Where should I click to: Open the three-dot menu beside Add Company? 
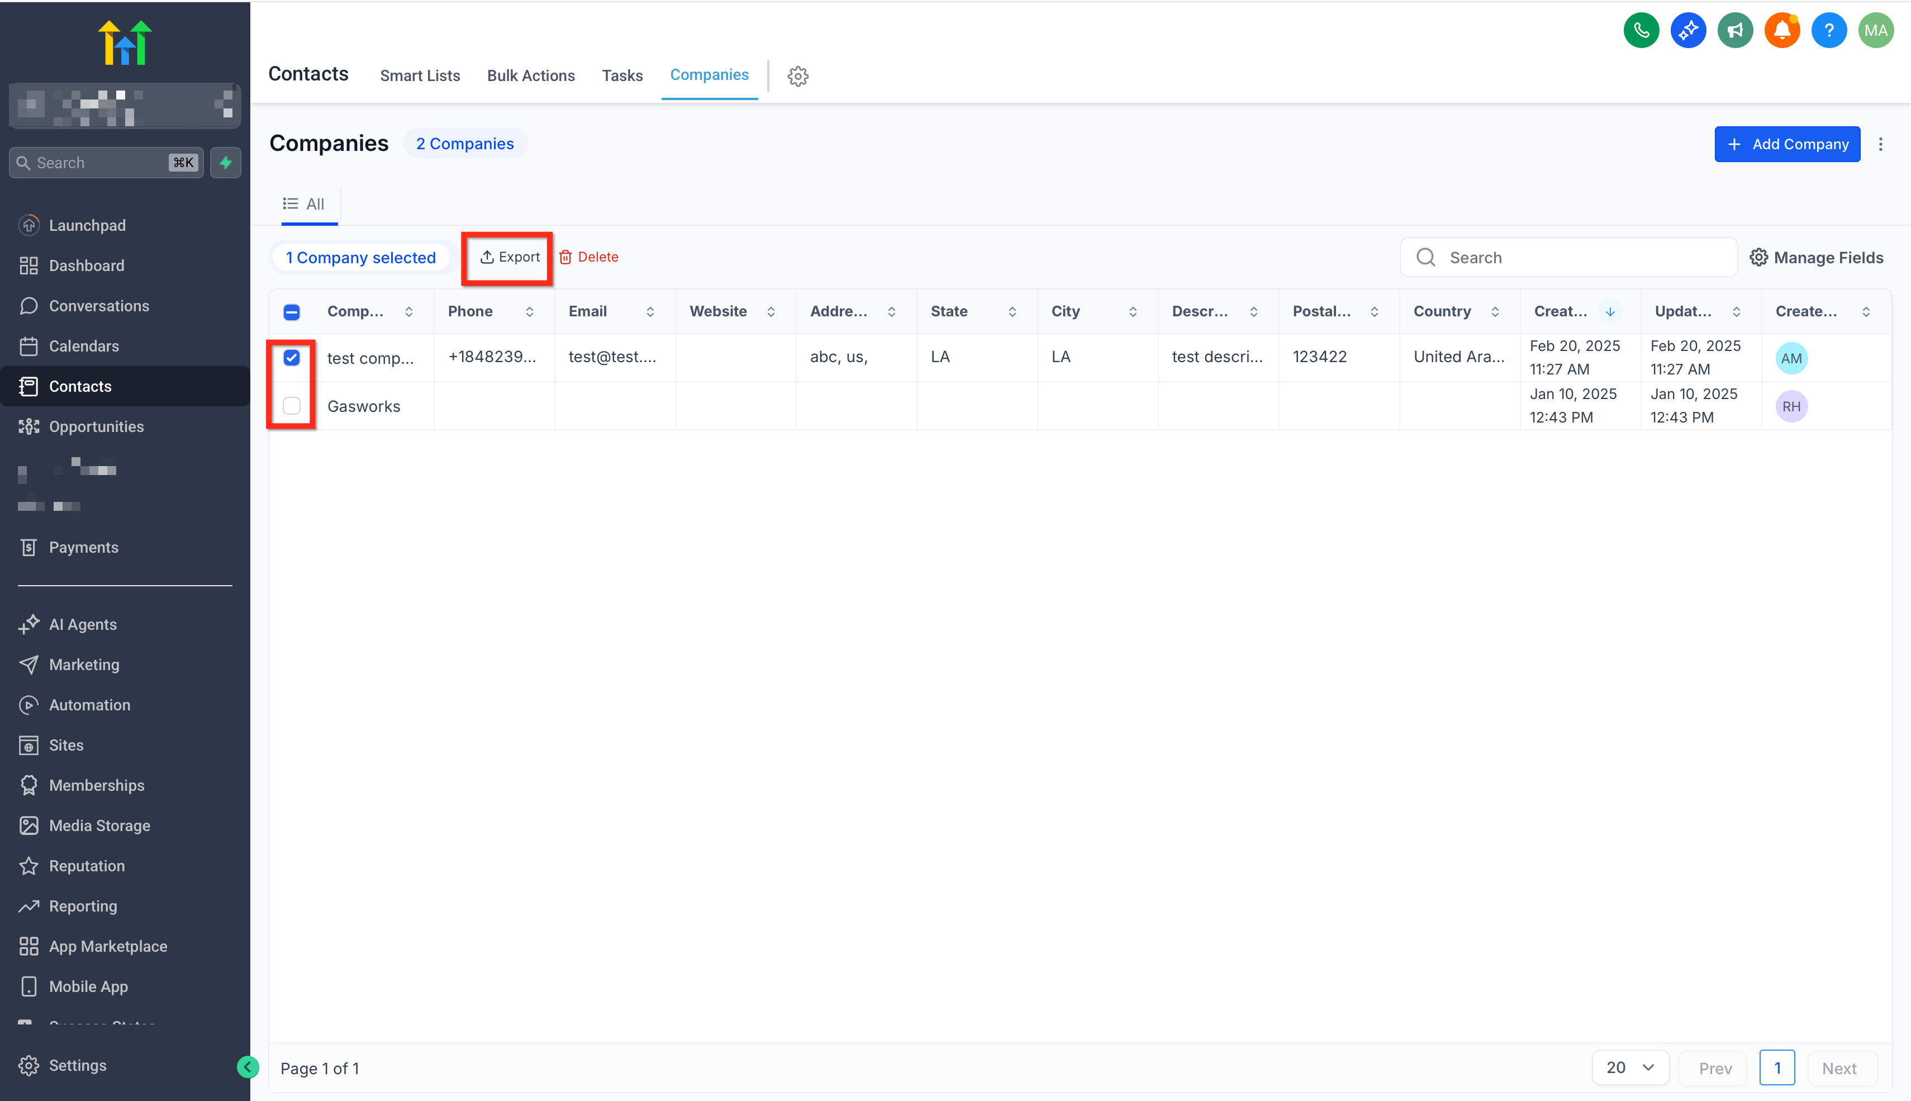pyautogui.click(x=1880, y=144)
